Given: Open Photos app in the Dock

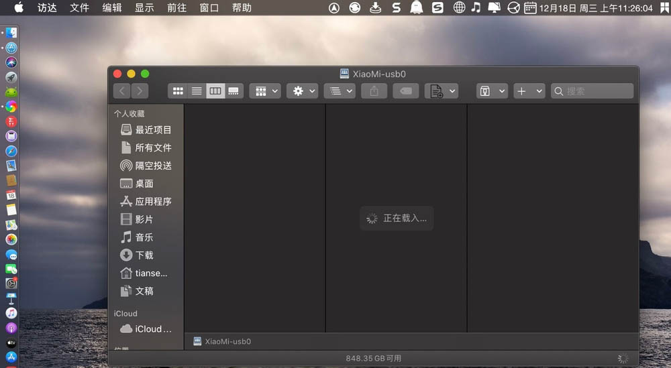Looking at the screenshot, I should point(11,239).
